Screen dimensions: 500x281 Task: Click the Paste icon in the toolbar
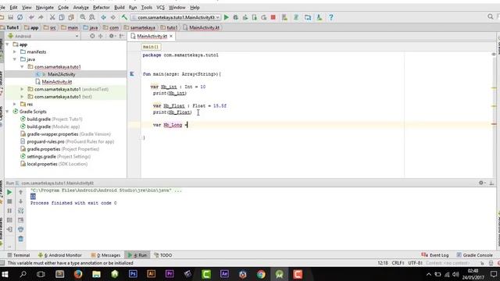point(71,17)
